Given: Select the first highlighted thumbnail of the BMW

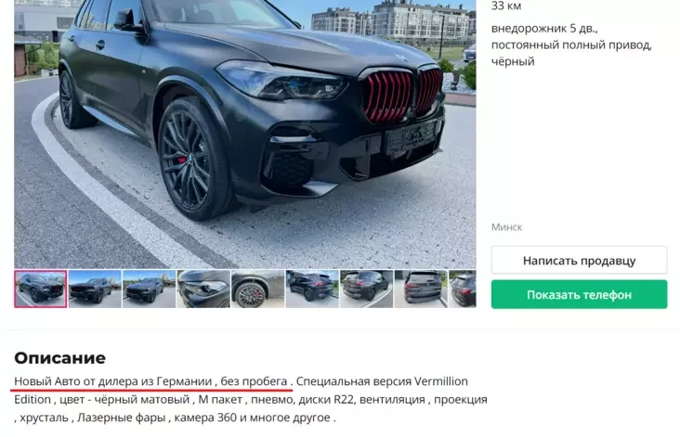Looking at the screenshot, I should click(41, 289).
